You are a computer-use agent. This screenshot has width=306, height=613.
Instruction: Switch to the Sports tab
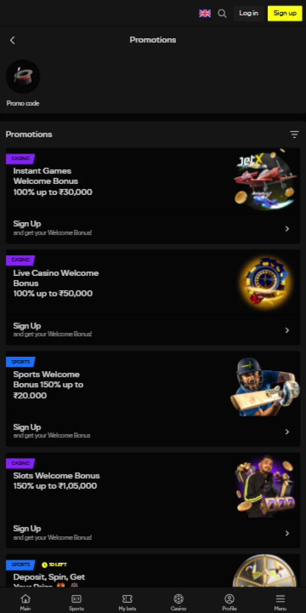tap(76, 602)
